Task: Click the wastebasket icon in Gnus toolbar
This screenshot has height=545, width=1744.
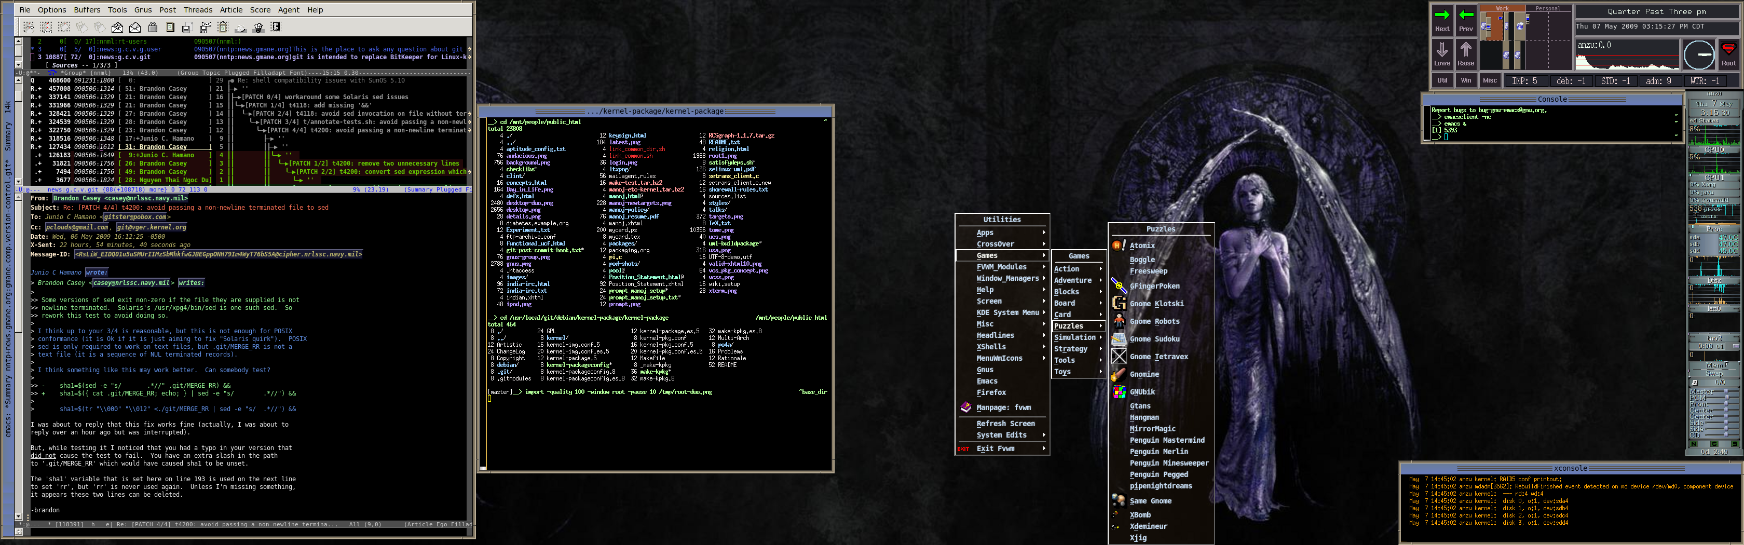Action: 258,27
